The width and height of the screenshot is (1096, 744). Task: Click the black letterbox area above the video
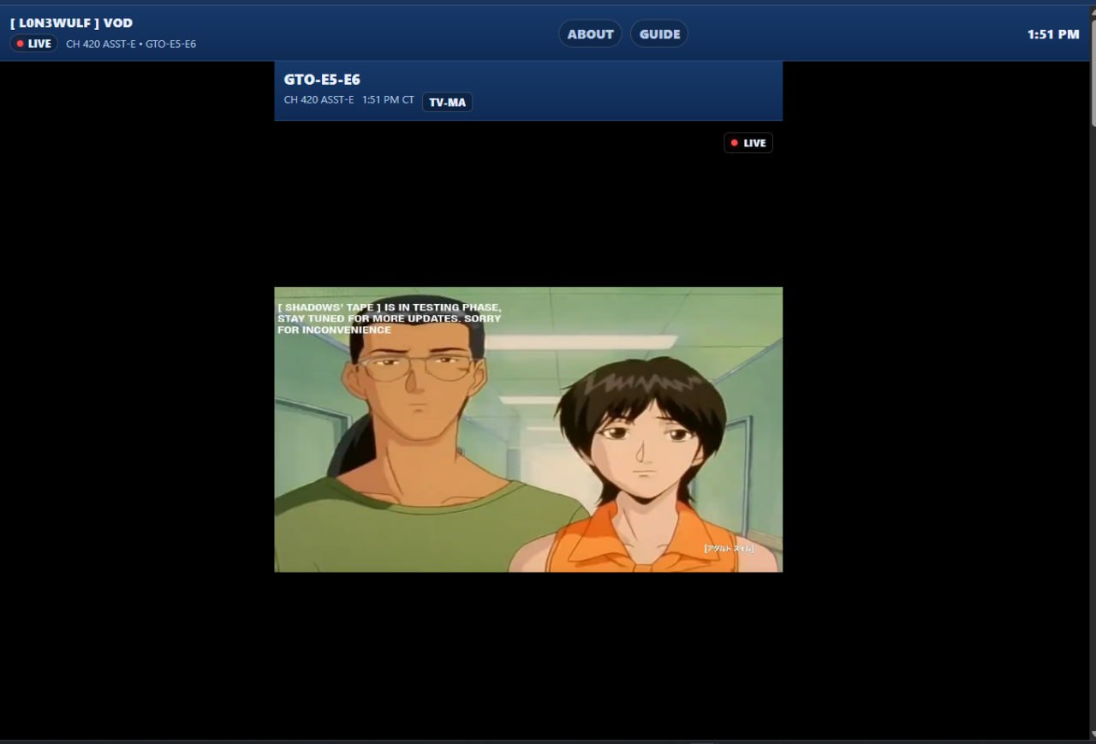[527, 214]
